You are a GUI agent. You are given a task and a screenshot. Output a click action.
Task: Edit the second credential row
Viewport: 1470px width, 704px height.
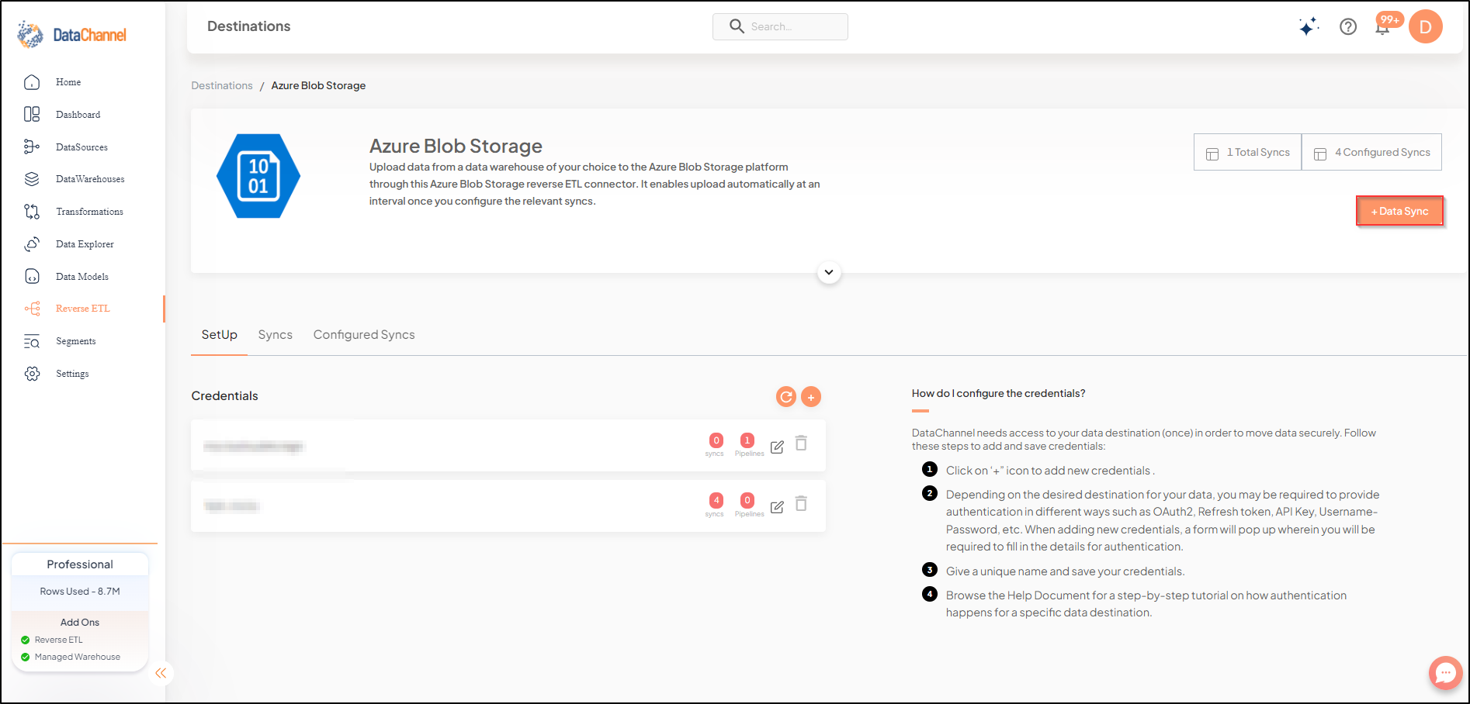point(777,507)
